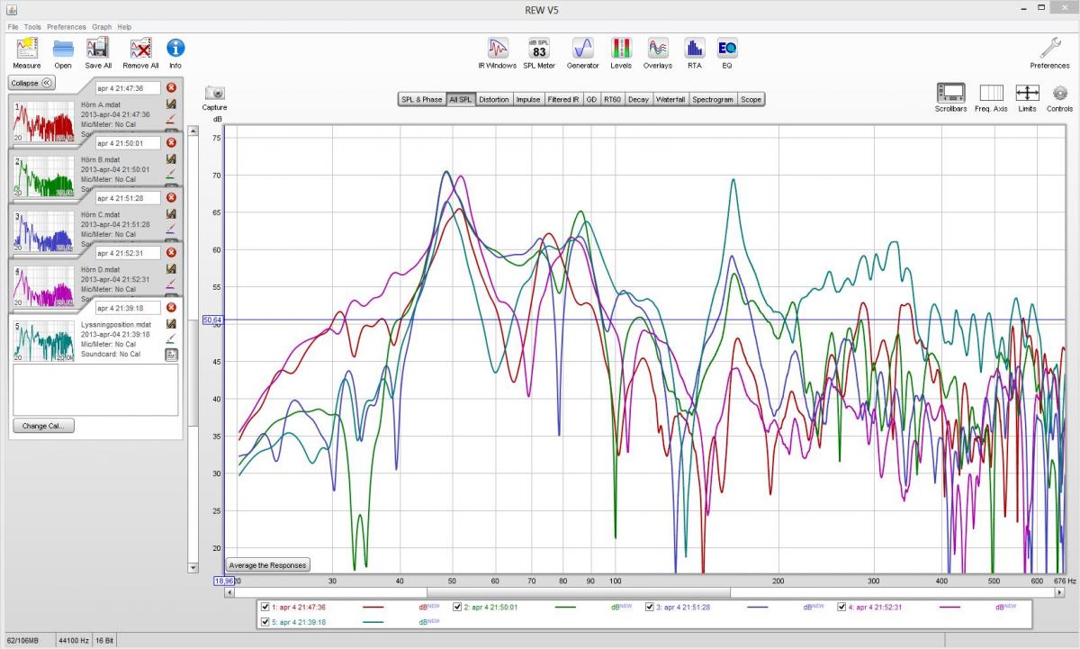Uncheck trace 4: apr 4 21:52:31

pos(842,607)
